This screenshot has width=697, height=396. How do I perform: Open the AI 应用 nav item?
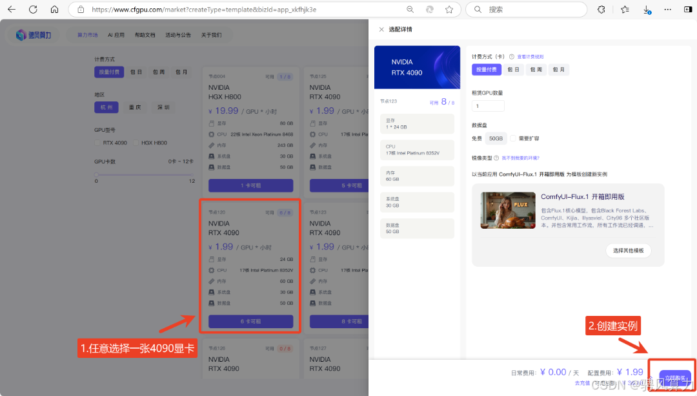[x=116, y=35]
